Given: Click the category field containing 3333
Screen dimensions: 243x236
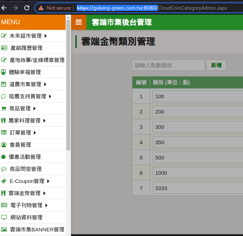Looking at the screenshot, I should [x=198, y=188].
